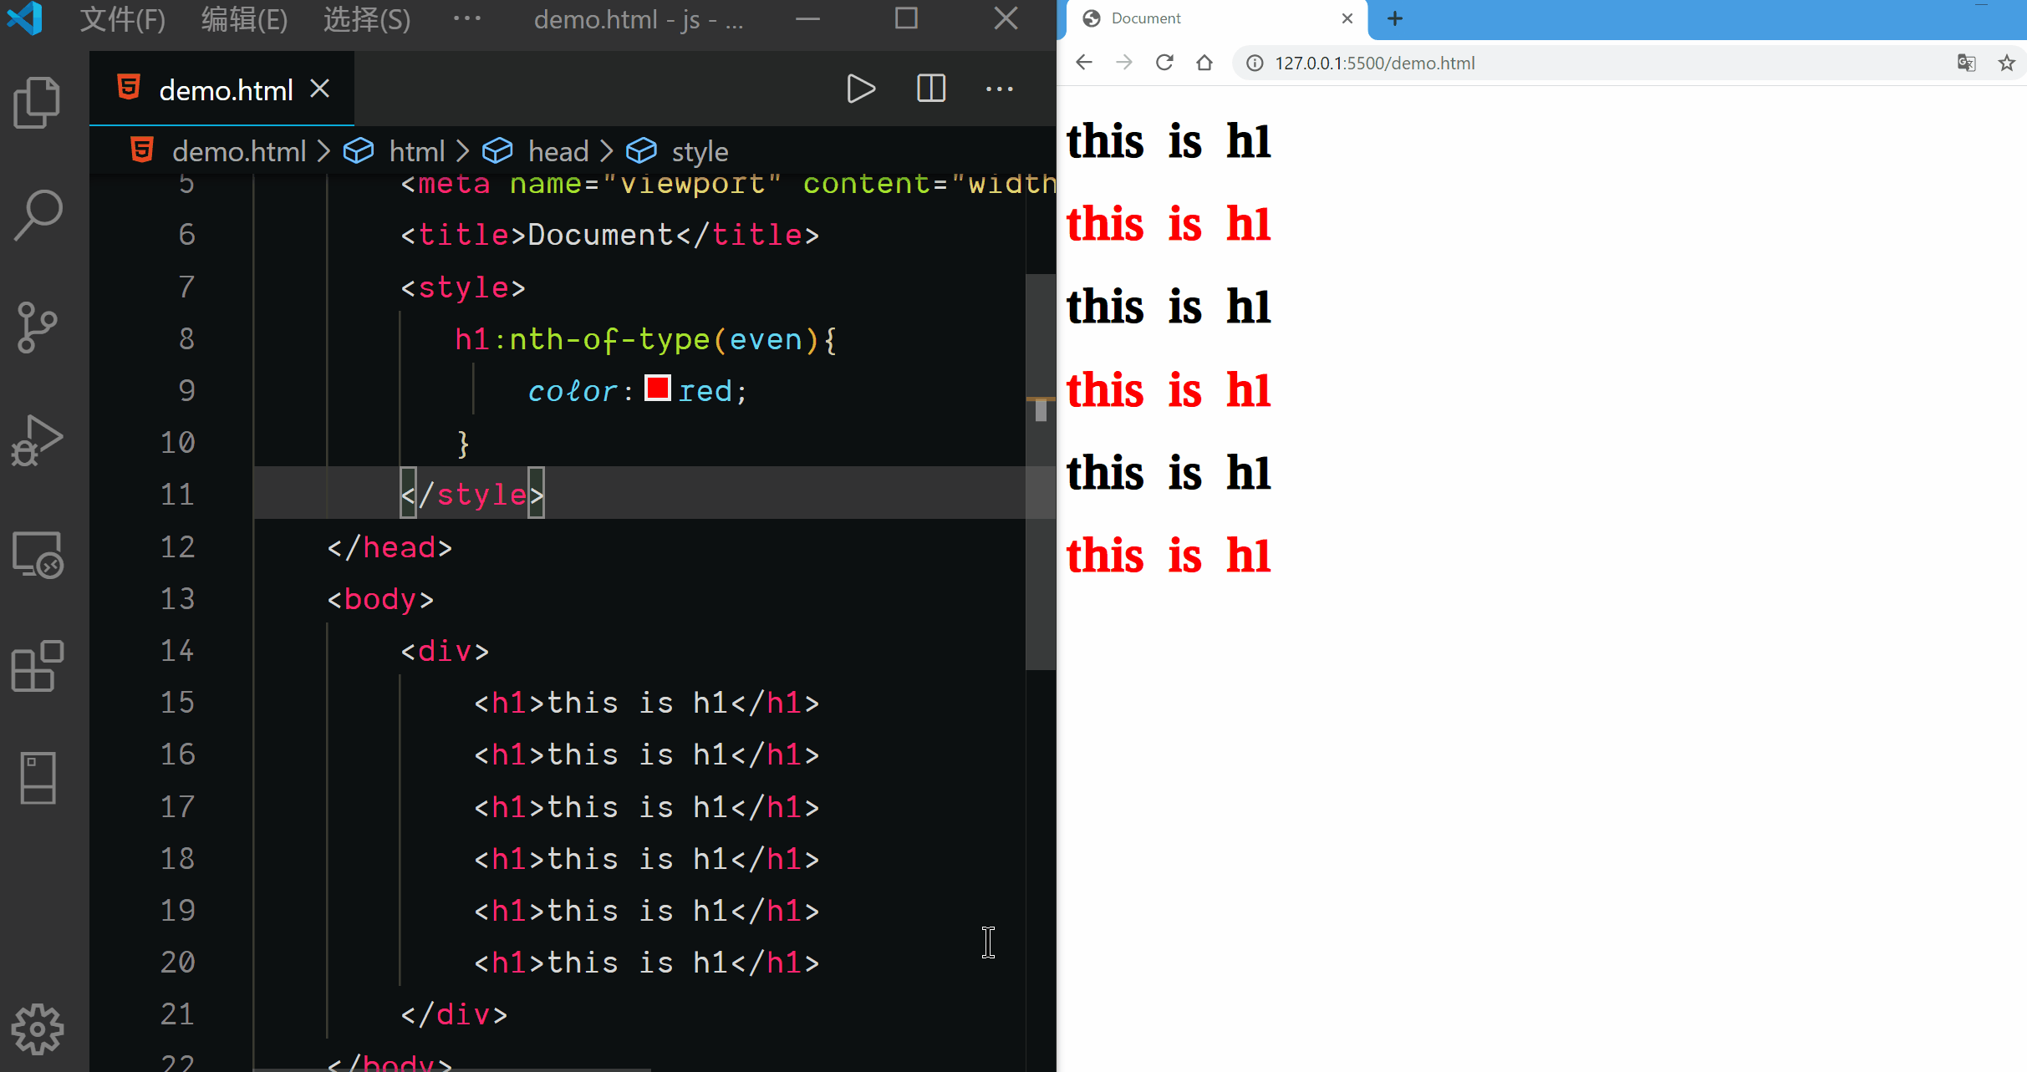This screenshot has width=2027, height=1072.
Task: Open a new browser tab
Action: click(1395, 18)
